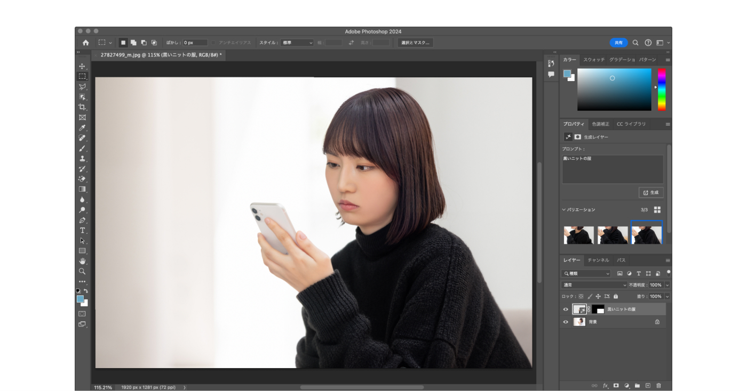747x391 pixels.
Task: Select the Brush tool
Action: [x=82, y=148]
